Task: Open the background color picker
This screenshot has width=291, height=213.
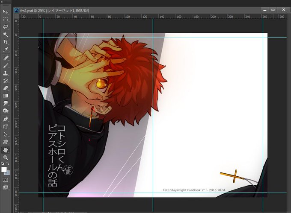Action: [x=8, y=173]
